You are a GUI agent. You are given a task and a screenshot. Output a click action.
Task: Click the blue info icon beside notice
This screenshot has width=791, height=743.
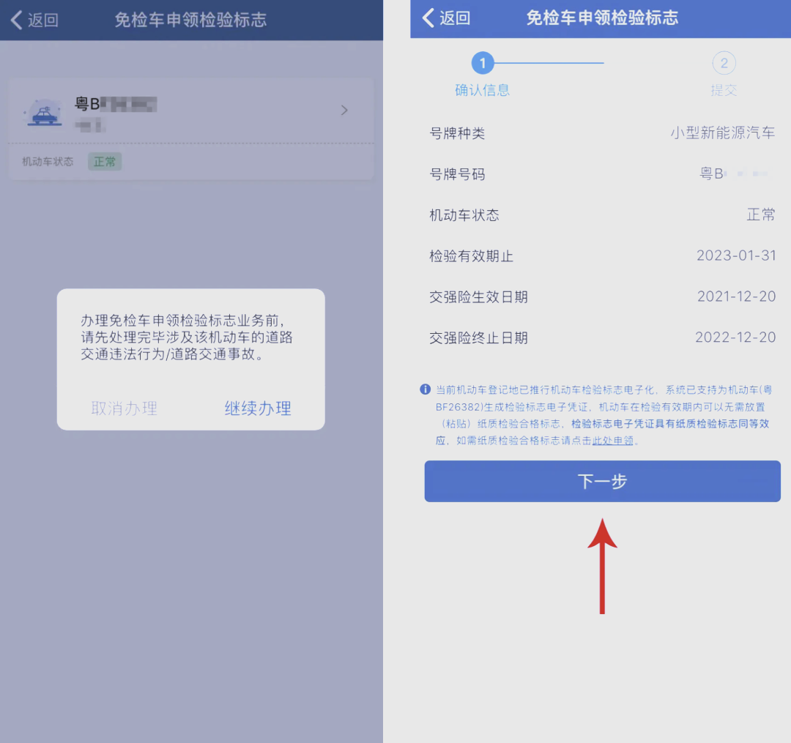tap(426, 389)
